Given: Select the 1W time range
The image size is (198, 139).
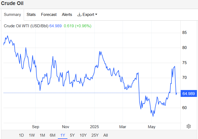Looking at the screenshot, I should click(32, 135).
